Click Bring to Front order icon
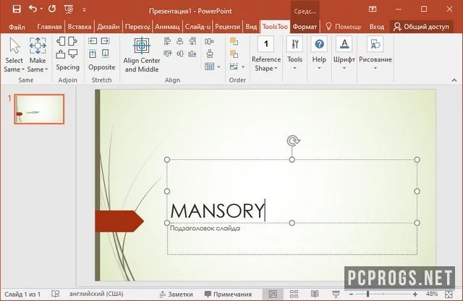 pyautogui.click(x=234, y=41)
